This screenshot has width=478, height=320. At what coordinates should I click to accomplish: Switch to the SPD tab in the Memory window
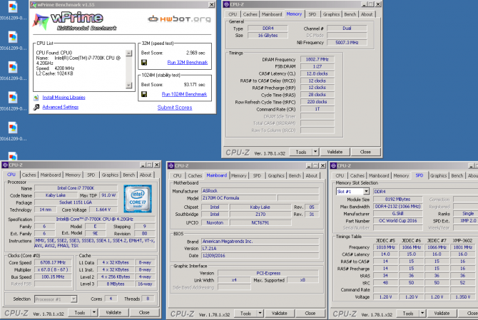click(312, 14)
